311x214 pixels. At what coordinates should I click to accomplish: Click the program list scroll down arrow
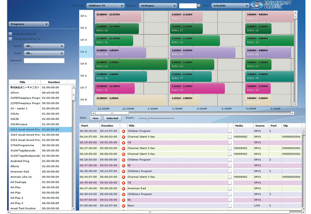[74, 209]
